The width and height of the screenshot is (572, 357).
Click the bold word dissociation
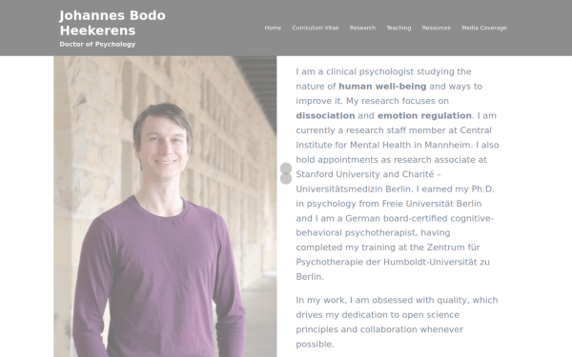pyautogui.click(x=325, y=115)
